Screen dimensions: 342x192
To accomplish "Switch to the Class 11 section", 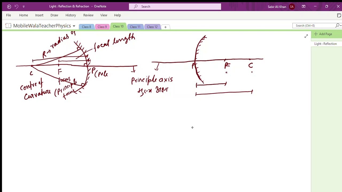I will pos(135,27).
